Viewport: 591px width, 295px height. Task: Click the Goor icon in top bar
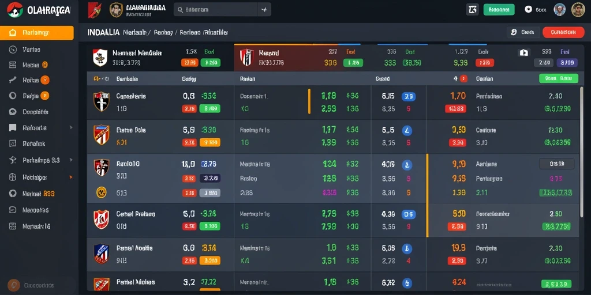528,10
